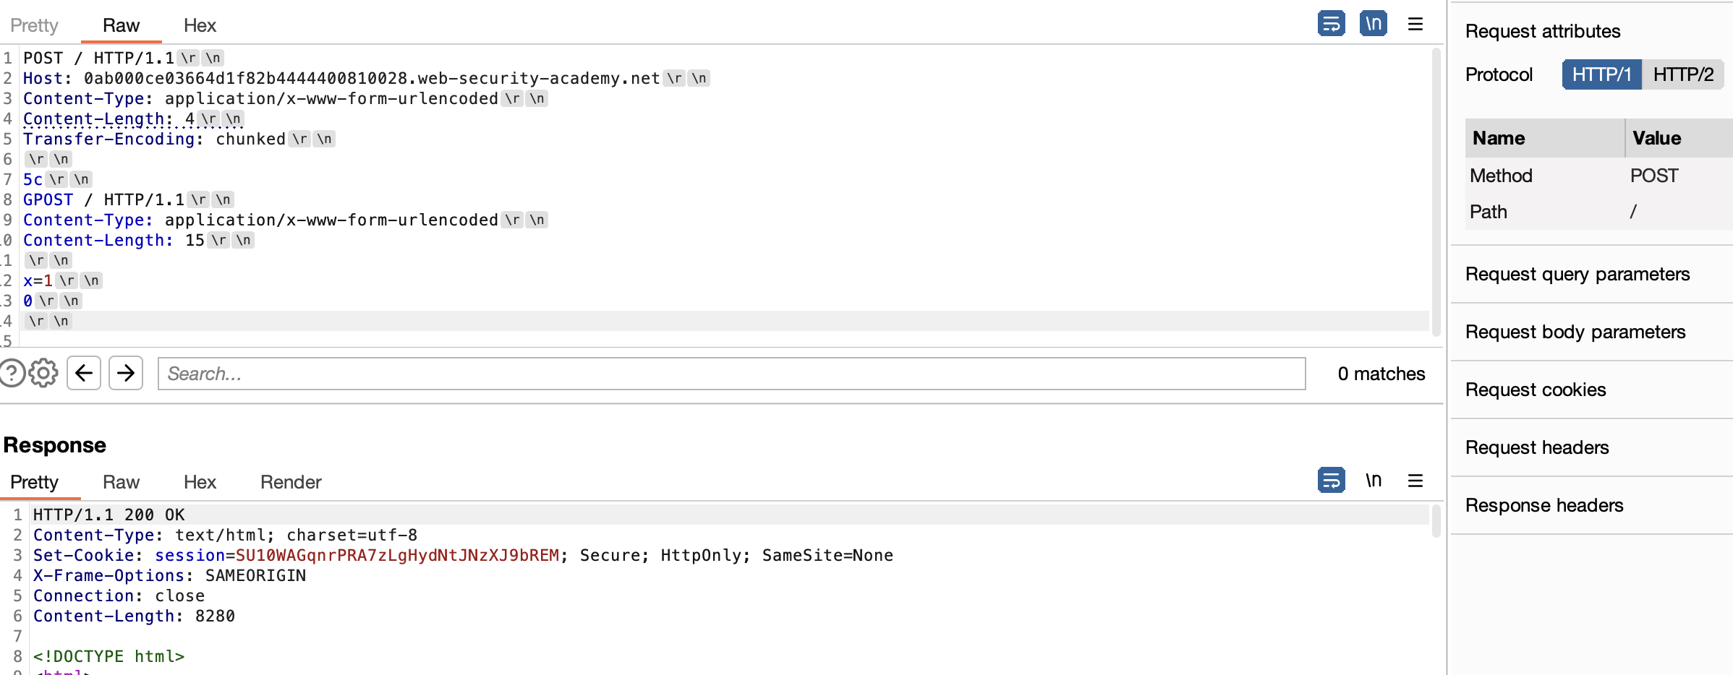The height and width of the screenshot is (675, 1733).
Task: Toggle word wrap in the Response panel
Action: (1331, 481)
